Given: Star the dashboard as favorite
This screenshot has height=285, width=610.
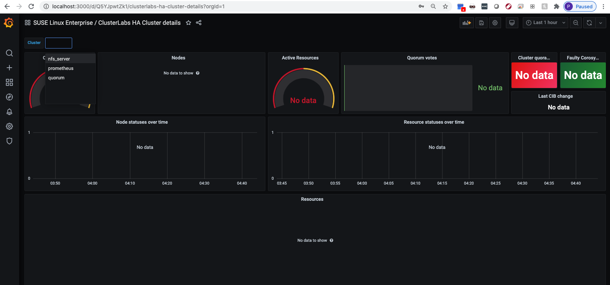Looking at the screenshot, I should click(x=188, y=23).
